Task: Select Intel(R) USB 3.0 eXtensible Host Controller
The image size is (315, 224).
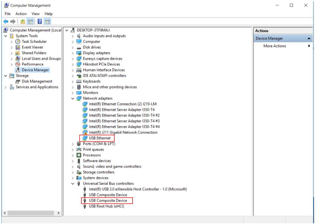Action: point(138,189)
